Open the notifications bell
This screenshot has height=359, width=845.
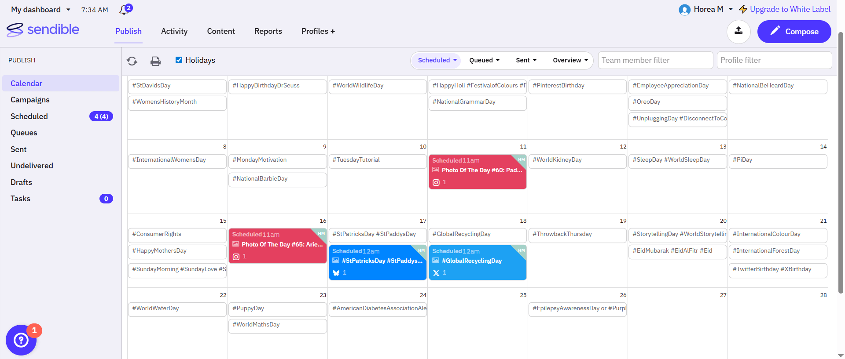[125, 10]
